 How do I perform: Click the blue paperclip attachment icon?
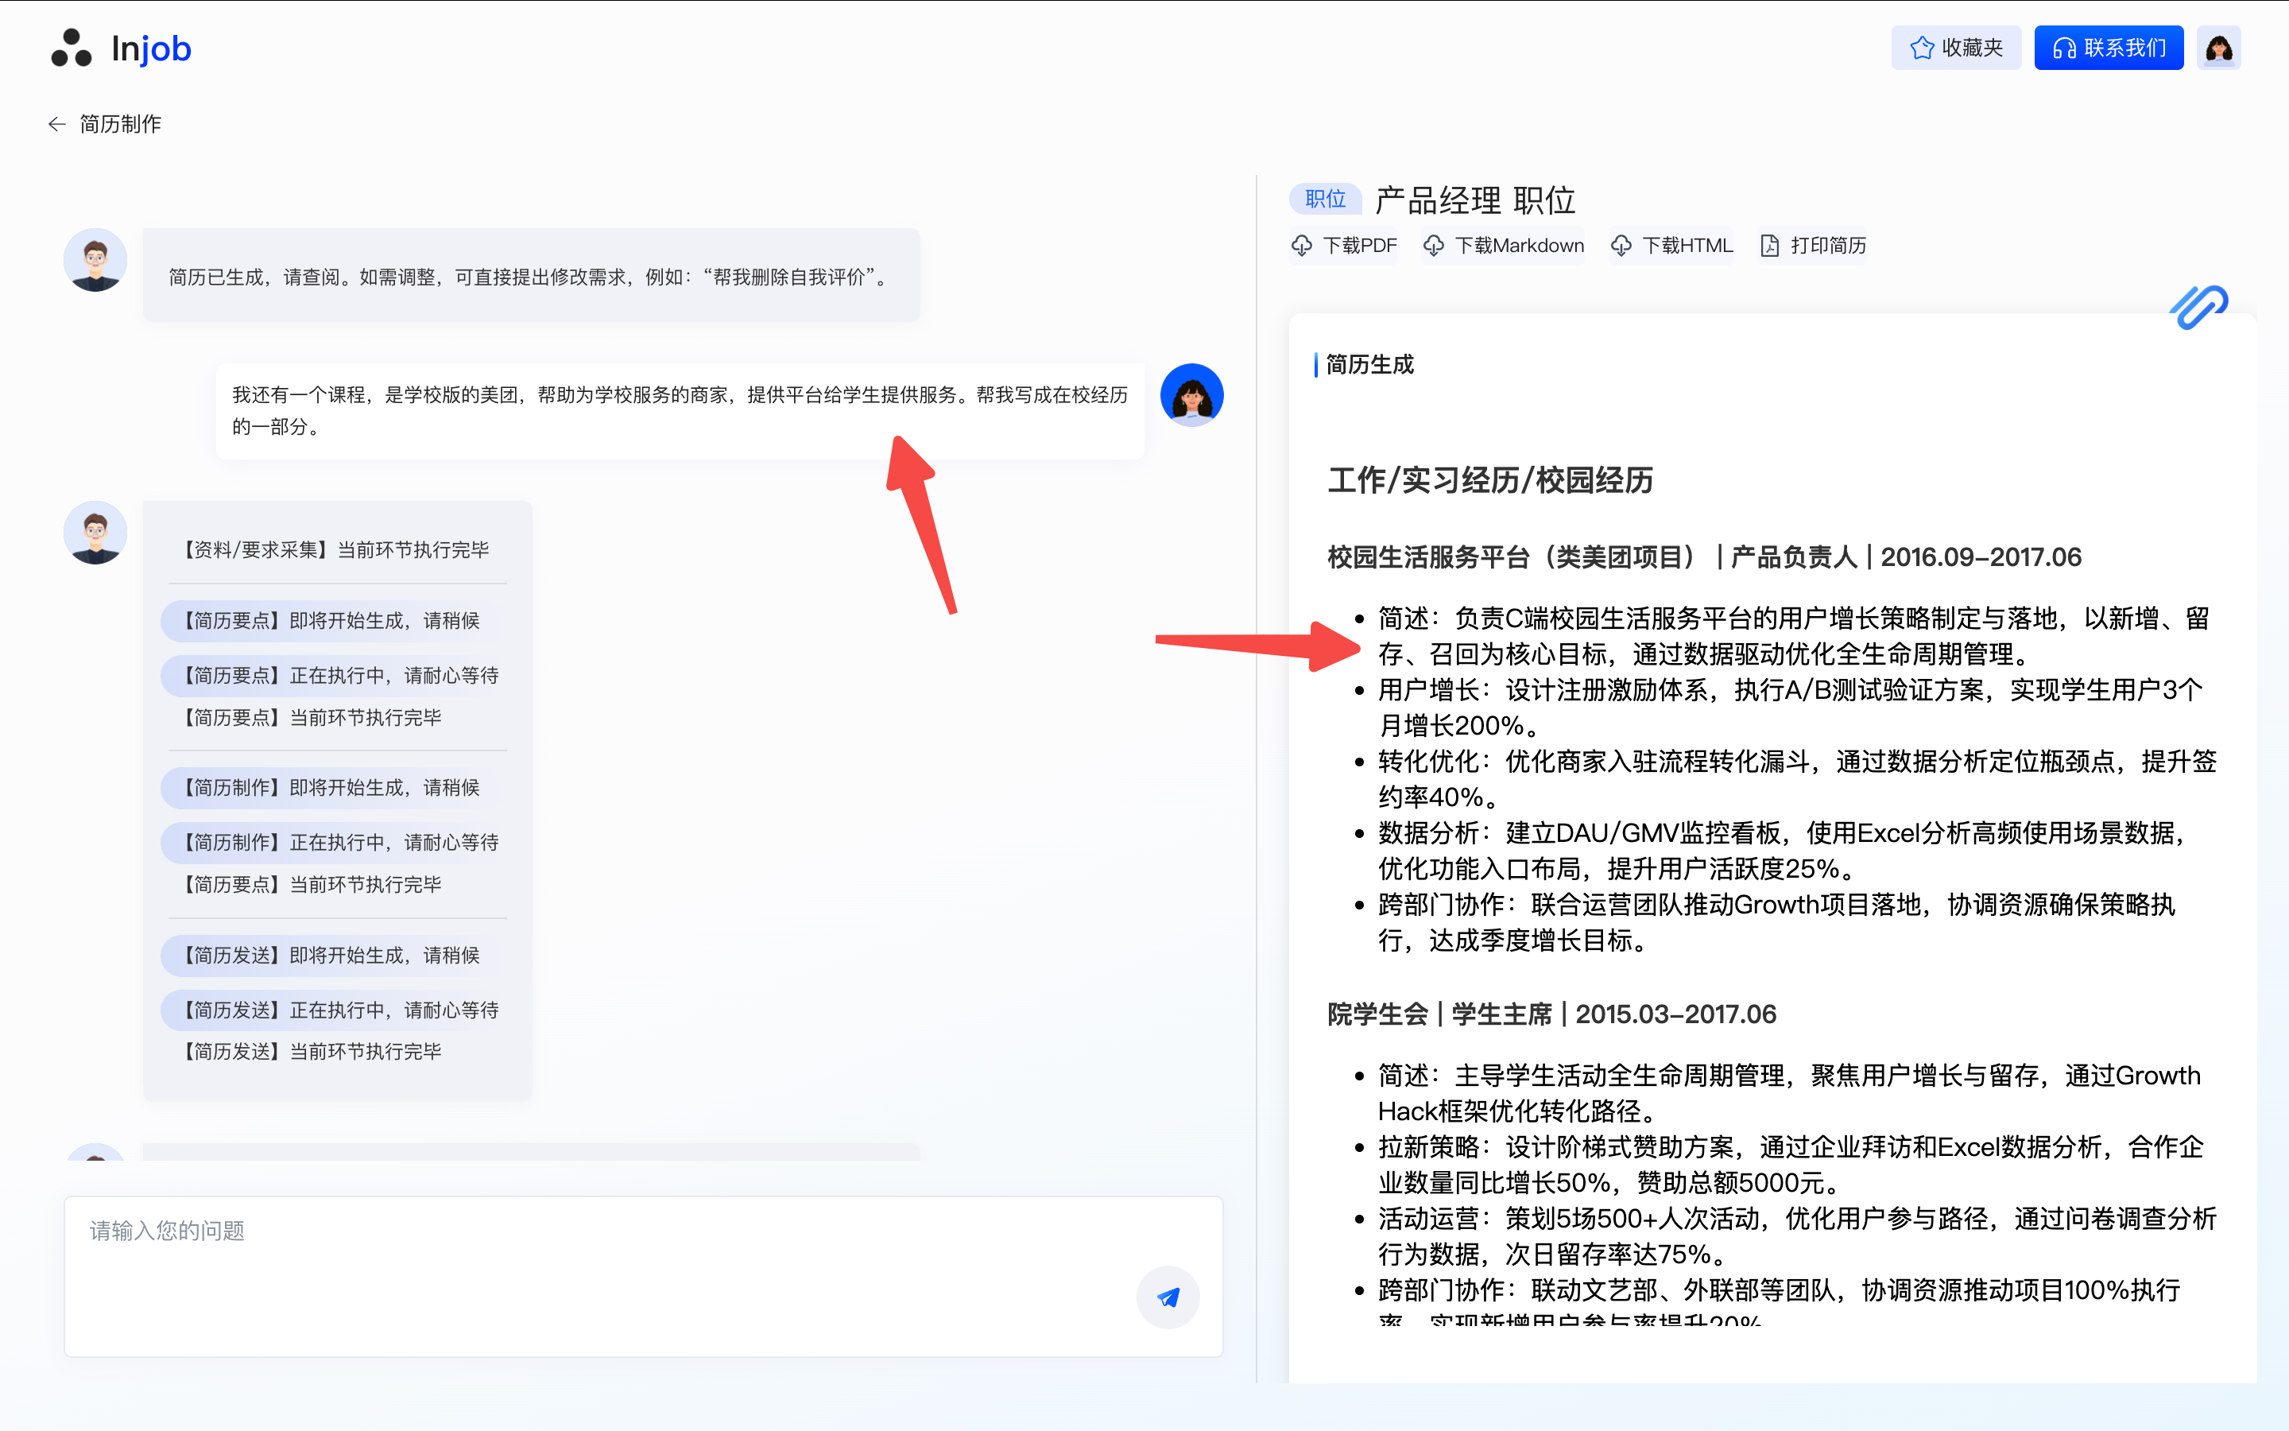[x=2198, y=308]
